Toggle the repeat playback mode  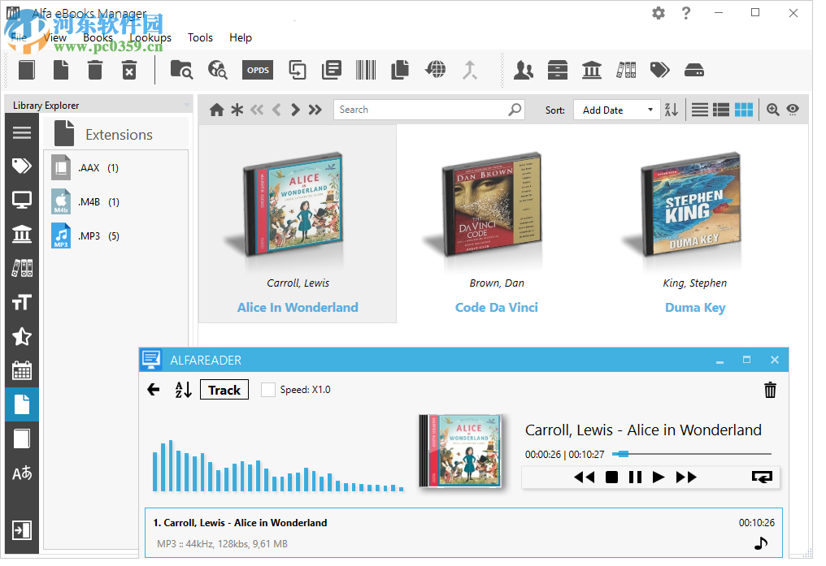(762, 477)
